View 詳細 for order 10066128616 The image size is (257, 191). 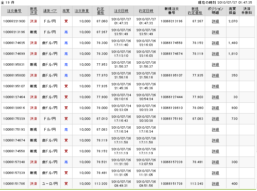tap(215, 108)
